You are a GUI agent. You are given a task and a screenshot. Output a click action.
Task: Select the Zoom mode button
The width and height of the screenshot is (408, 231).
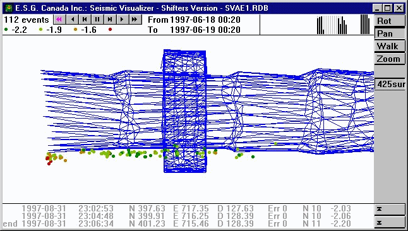(390, 59)
